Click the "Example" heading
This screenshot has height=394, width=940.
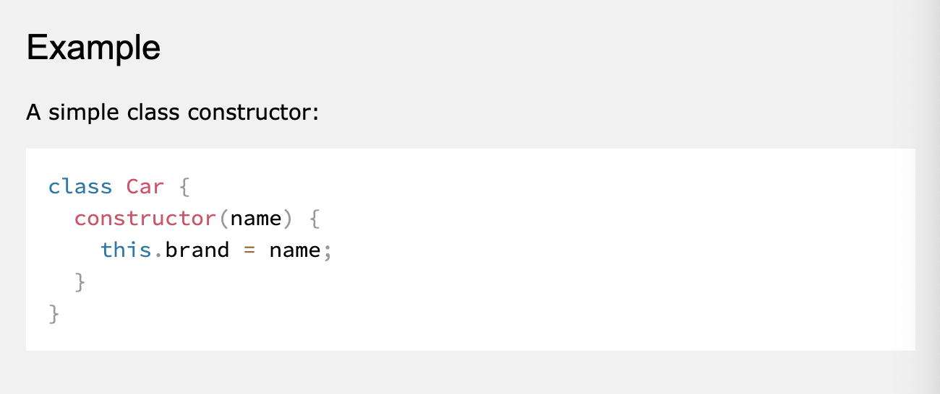tap(93, 48)
